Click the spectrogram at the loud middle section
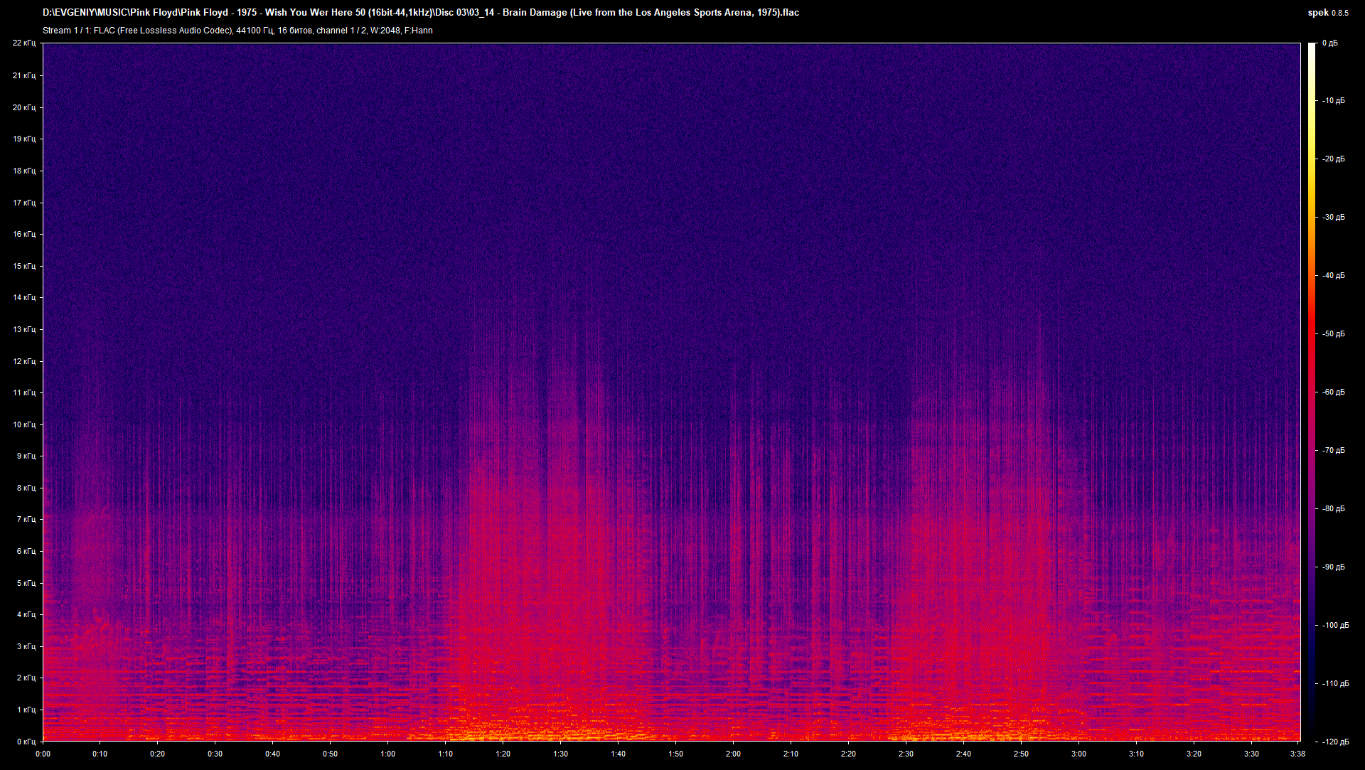Screen dimensions: 1365x770 point(562,569)
